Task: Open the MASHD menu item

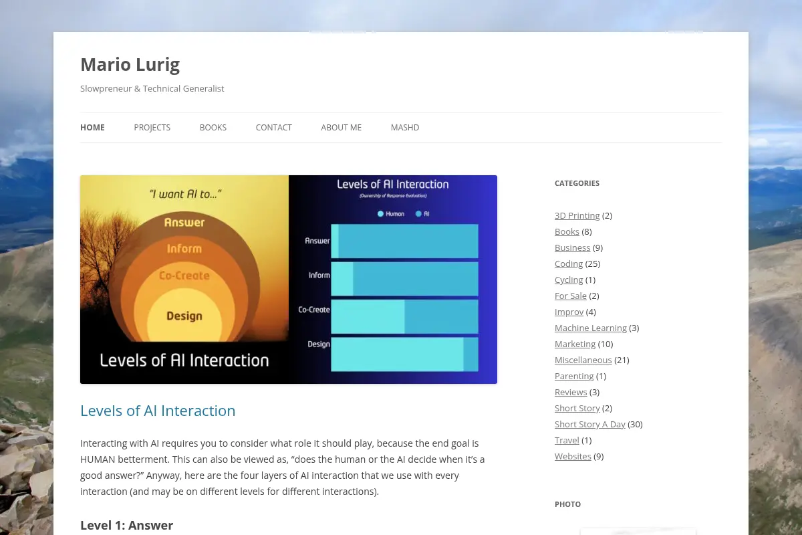Action: click(x=404, y=128)
